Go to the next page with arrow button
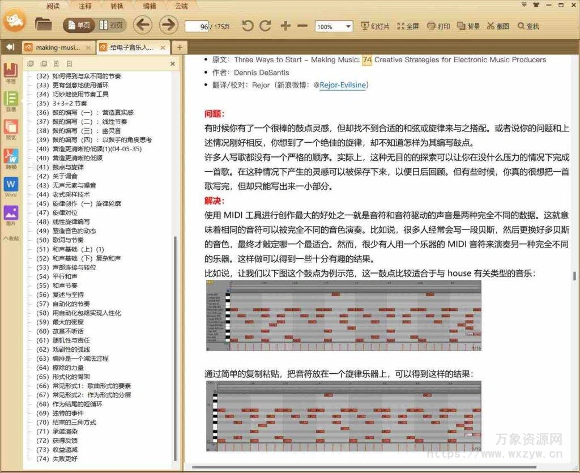The height and width of the screenshot is (473, 580). (x=168, y=25)
